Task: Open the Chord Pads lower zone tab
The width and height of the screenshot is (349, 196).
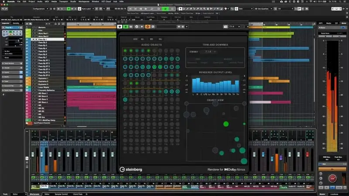Action: click(x=78, y=194)
